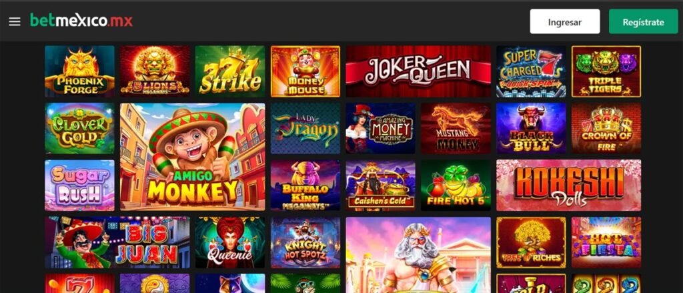Launch the 5 Lions Megaways slot
683x293 pixels.
point(155,71)
